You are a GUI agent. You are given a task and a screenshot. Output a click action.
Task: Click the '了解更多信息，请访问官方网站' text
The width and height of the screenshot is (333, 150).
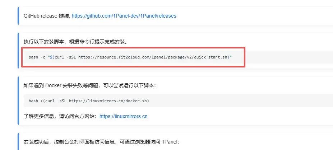61,117
